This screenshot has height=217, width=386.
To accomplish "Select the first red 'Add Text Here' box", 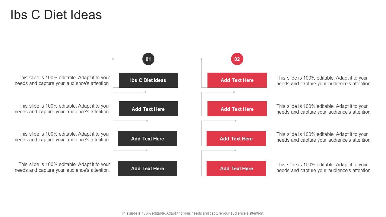I will click(x=237, y=80).
